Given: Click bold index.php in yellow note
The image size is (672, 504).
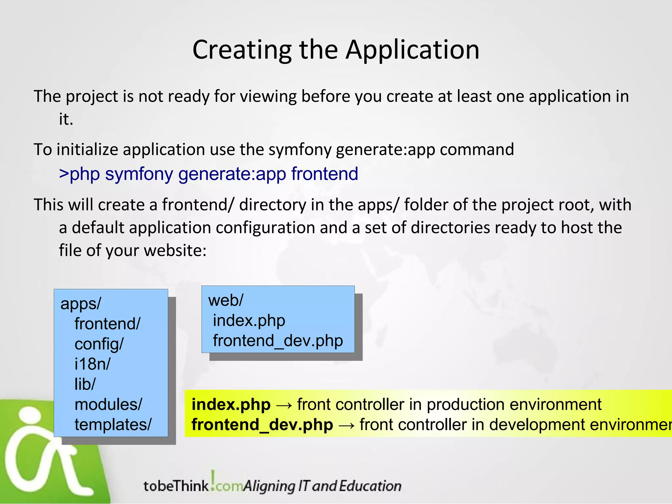Looking at the screenshot, I should [231, 405].
